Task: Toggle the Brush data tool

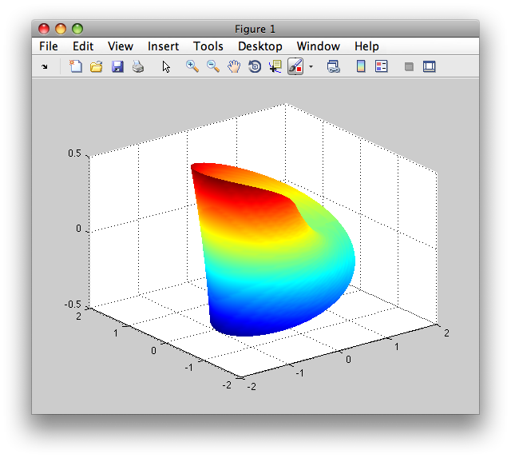Action: (x=295, y=66)
